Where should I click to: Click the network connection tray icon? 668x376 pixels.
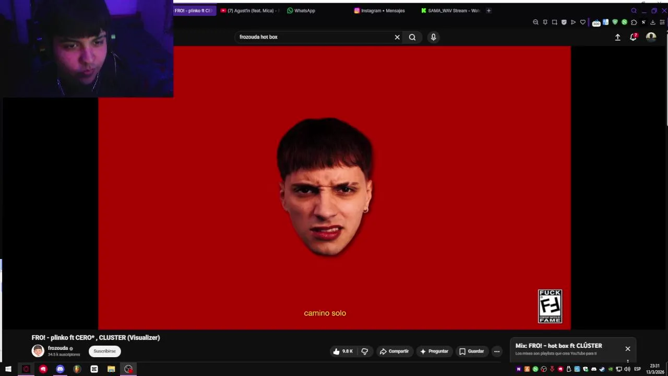click(x=619, y=369)
